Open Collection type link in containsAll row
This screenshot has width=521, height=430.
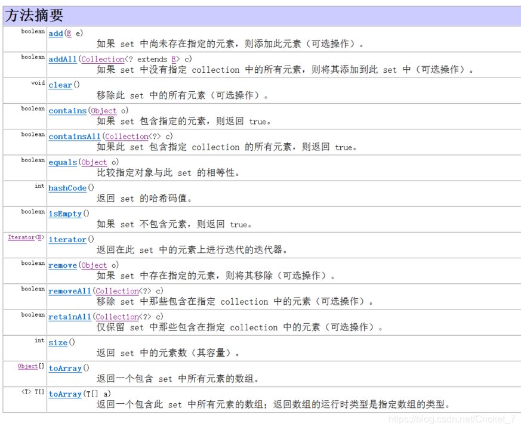tap(127, 137)
